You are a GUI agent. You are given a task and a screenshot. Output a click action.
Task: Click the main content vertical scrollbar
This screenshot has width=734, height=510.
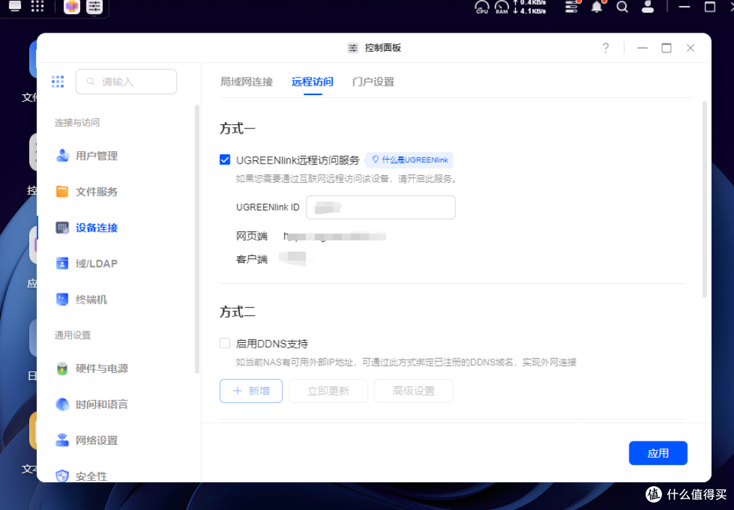[x=705, y=200]
